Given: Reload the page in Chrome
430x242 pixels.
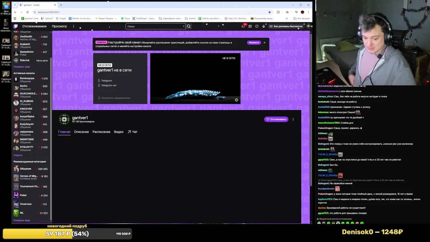Looking at the screenshot, I should [x=28, y=12].
